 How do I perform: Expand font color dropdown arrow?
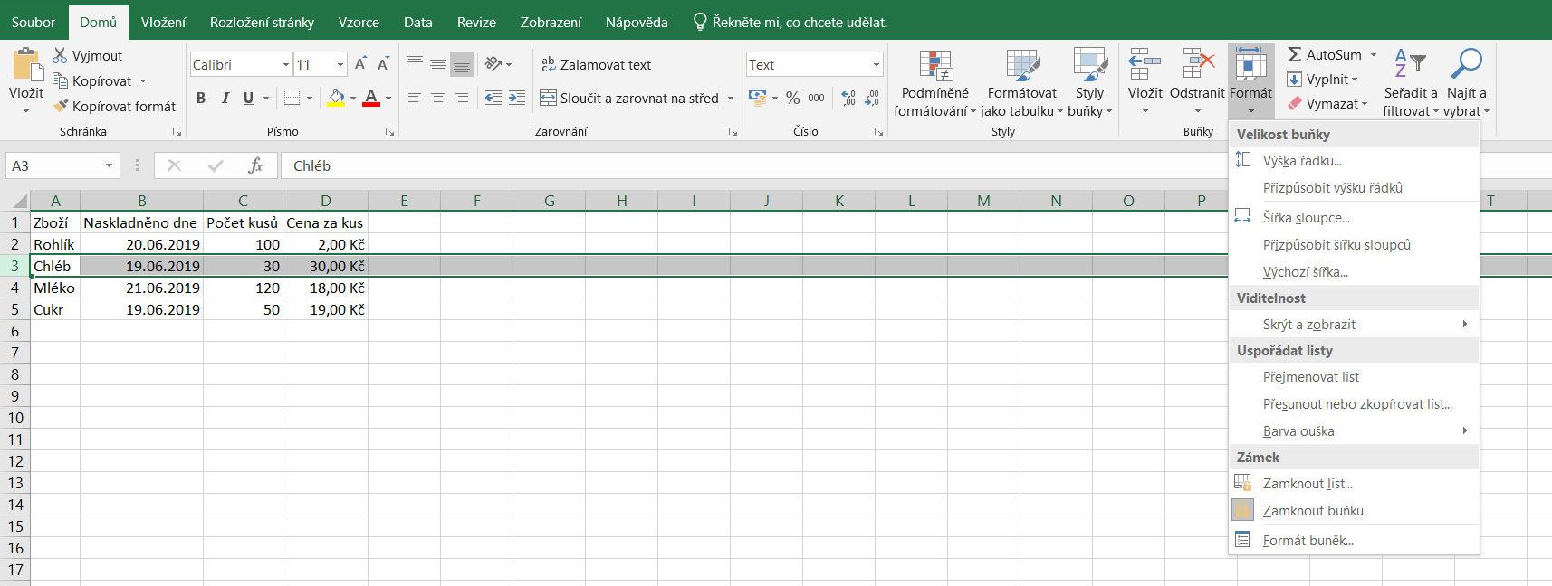(x=388, y=98)
